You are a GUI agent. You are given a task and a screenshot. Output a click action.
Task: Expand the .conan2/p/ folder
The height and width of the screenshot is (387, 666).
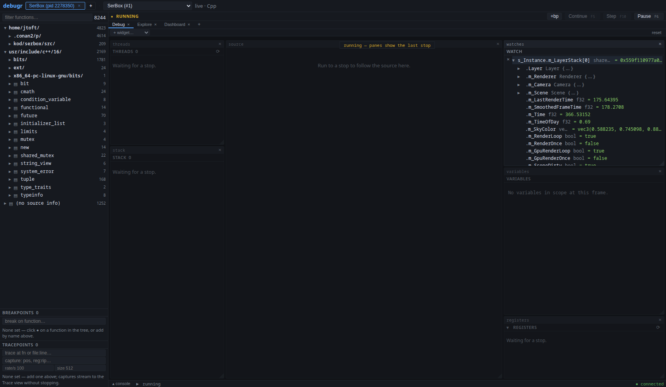[x=10, y=36]
